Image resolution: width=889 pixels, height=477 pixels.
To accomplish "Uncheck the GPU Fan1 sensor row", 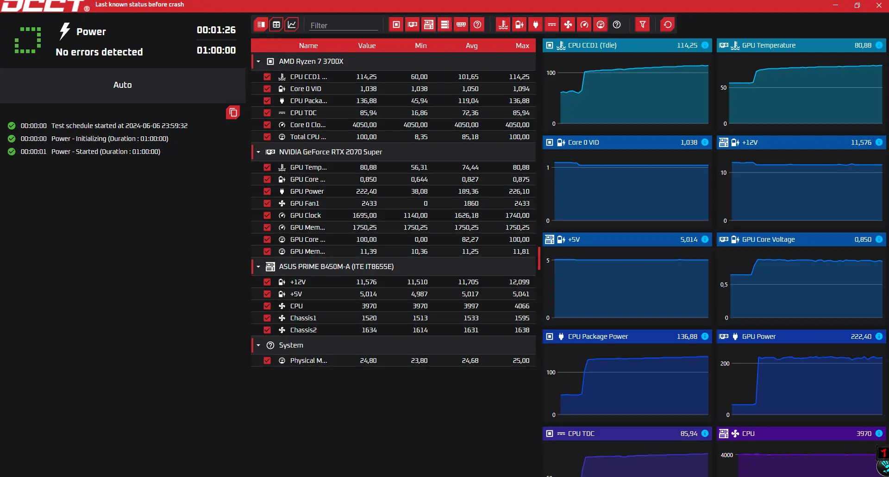I will click(x=267, y=203).
